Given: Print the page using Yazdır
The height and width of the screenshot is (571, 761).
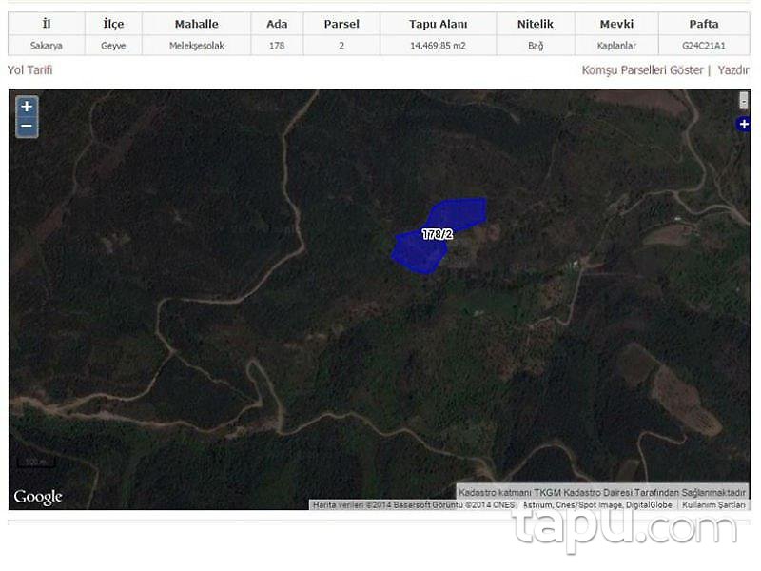Looking at the screenshot, I should pyautogui.click(x=733, y=70).
